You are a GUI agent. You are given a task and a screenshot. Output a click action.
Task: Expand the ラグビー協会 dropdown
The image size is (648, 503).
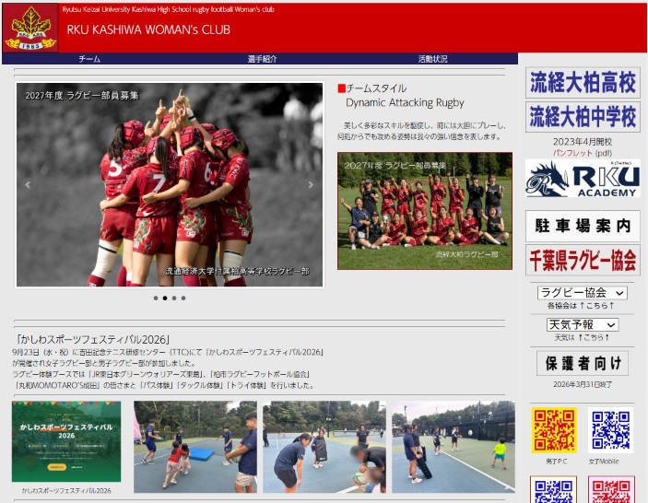point(583,292)
